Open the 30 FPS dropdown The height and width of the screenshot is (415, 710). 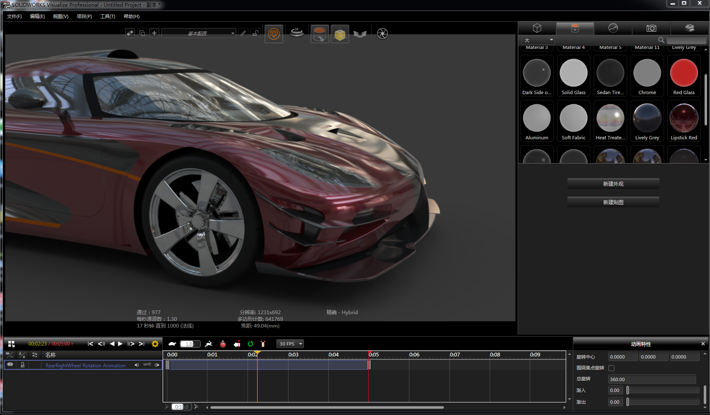(290, 343)
